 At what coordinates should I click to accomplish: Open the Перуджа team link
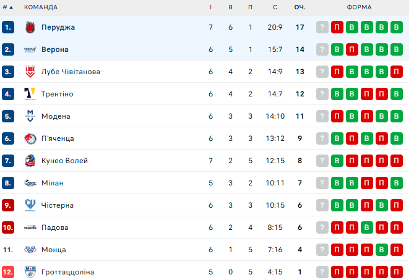[x=58, y=27]
